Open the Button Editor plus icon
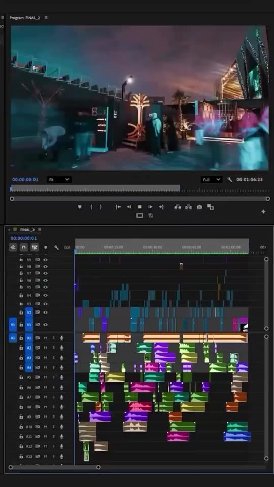The width and height of the screenshot is (274, 487). pos(263,211)
